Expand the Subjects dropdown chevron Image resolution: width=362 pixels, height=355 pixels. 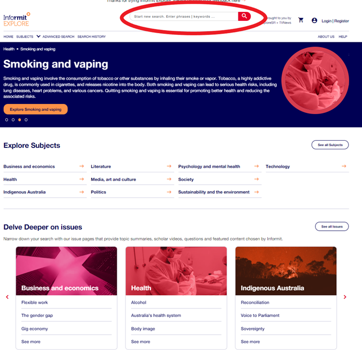39,36
